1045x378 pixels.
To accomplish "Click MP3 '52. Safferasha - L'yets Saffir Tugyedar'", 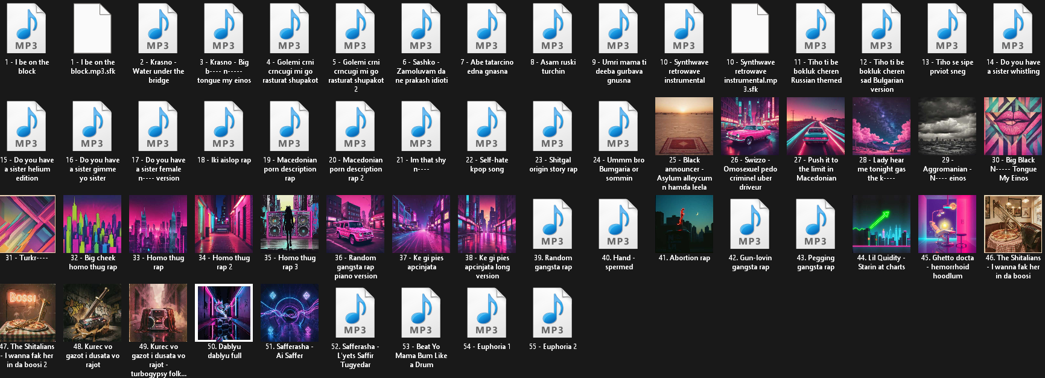I will pos(355,313).
